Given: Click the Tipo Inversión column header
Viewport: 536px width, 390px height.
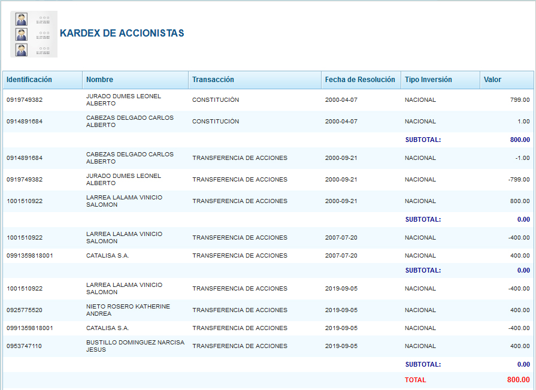Looking at the screenshot, I should coord(428,80).
